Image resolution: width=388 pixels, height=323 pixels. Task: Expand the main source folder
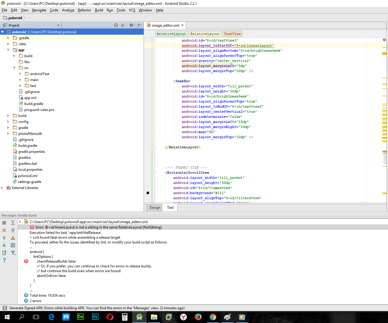click(20, 80)
